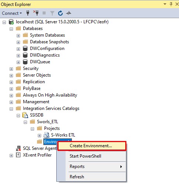Click Integration Services Catalogs folder icon
The image size is (179, 185).
[x=18, y=108]
